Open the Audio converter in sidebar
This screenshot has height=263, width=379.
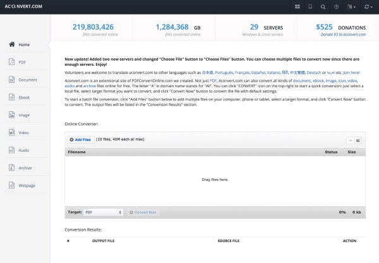23,150
